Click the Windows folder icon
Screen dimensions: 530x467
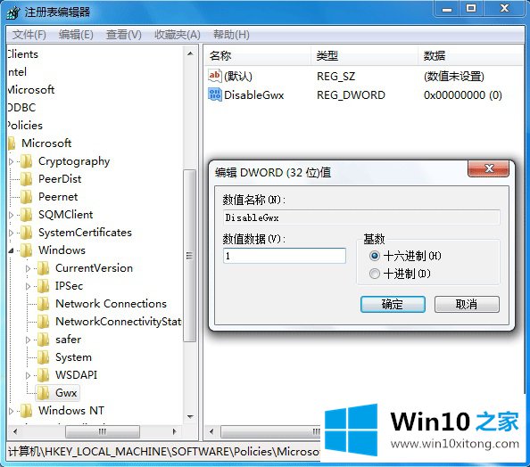coord(27,250)
